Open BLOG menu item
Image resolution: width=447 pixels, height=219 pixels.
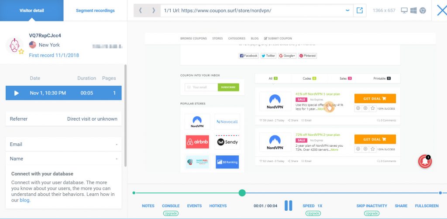click(254, 38)
